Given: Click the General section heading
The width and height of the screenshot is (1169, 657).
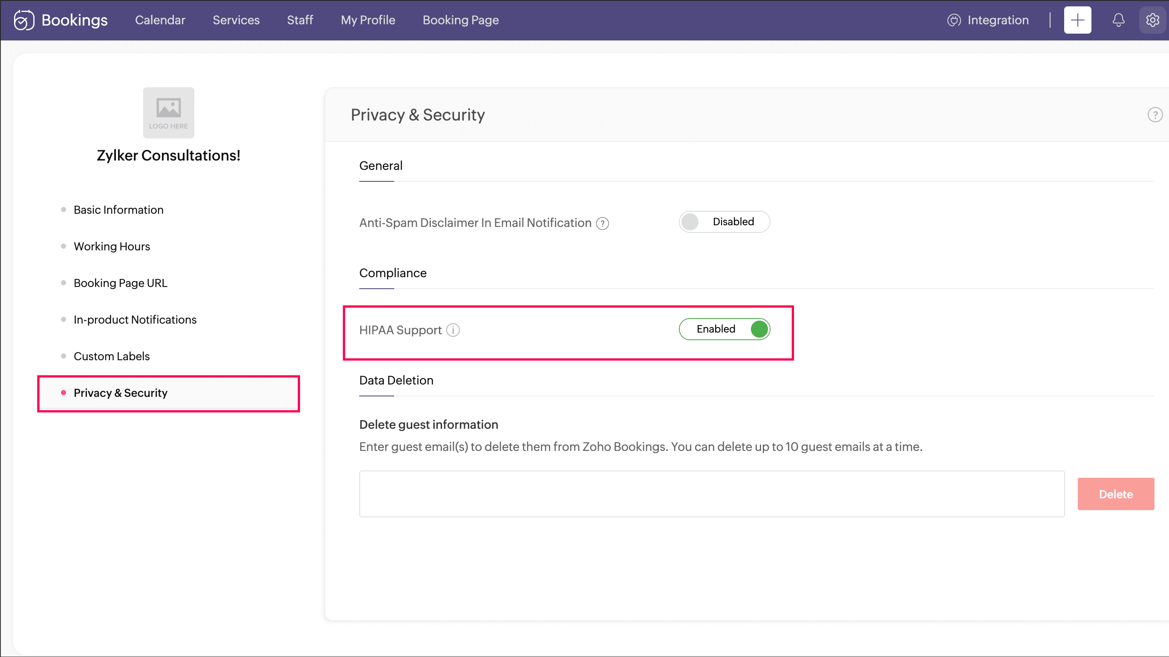Looking at the screenshot, I should [381, 166].
